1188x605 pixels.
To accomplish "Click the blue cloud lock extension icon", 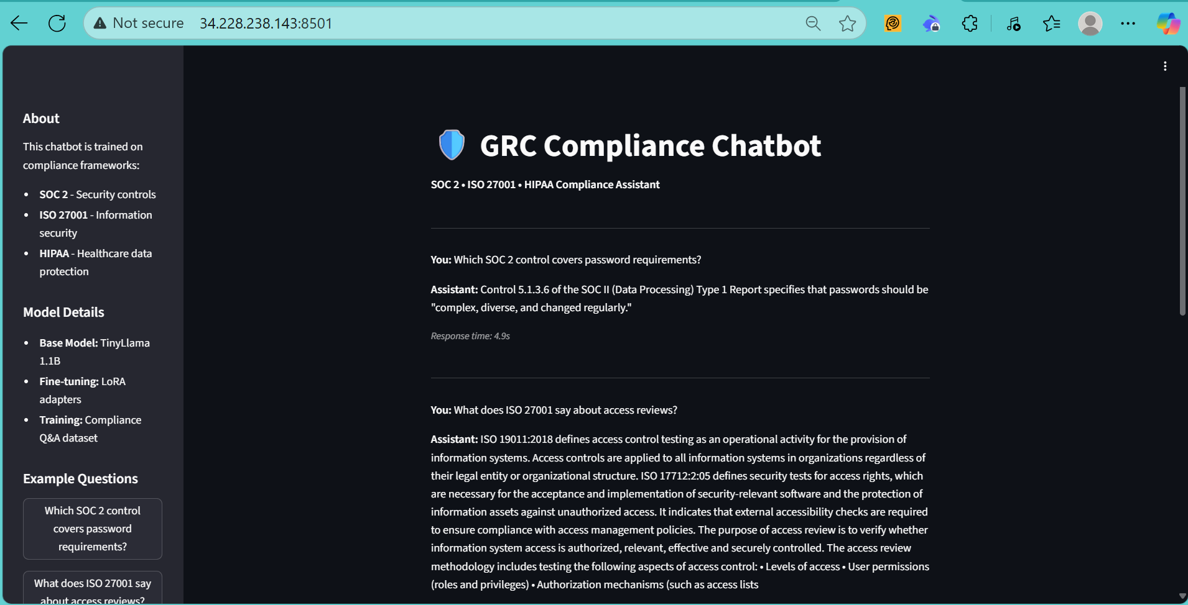I will click(x=931, y=24).
